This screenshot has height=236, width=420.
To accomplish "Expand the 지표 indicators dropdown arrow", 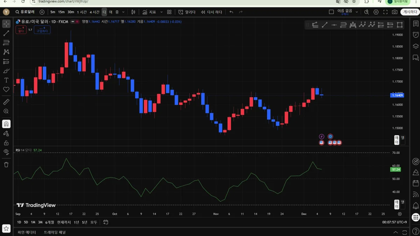I will tap(161, 12).
